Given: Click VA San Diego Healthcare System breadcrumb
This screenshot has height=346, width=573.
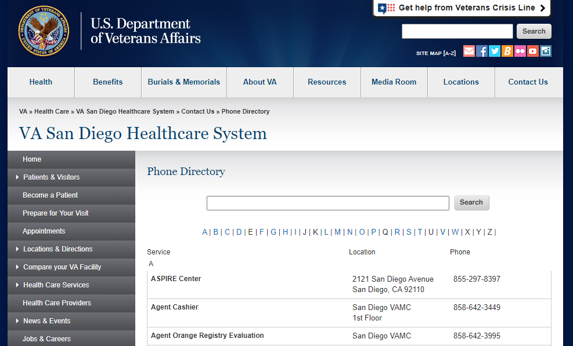Looking at the screenshot, I should tap(125, 111).
